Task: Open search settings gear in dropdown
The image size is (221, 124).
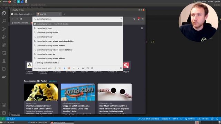Action: click(121, 68)
